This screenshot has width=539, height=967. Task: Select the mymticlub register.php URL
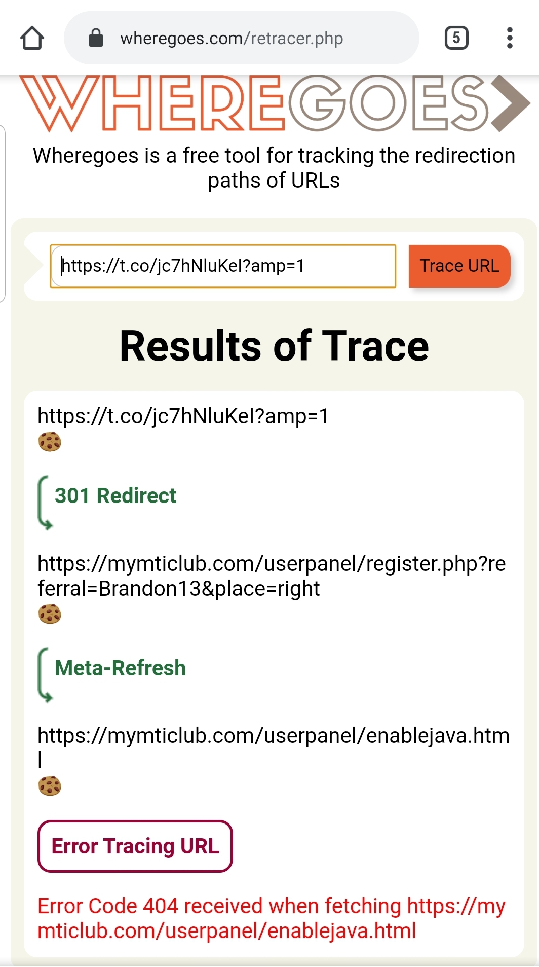click(271, 576)
